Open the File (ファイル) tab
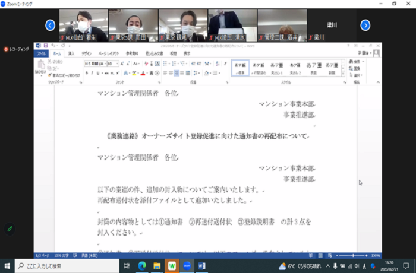Screen dimensions: 416x273 41,53
